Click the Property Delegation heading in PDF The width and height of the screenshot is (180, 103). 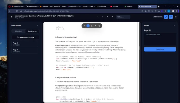pyautogui.click(x=66, y=37)
